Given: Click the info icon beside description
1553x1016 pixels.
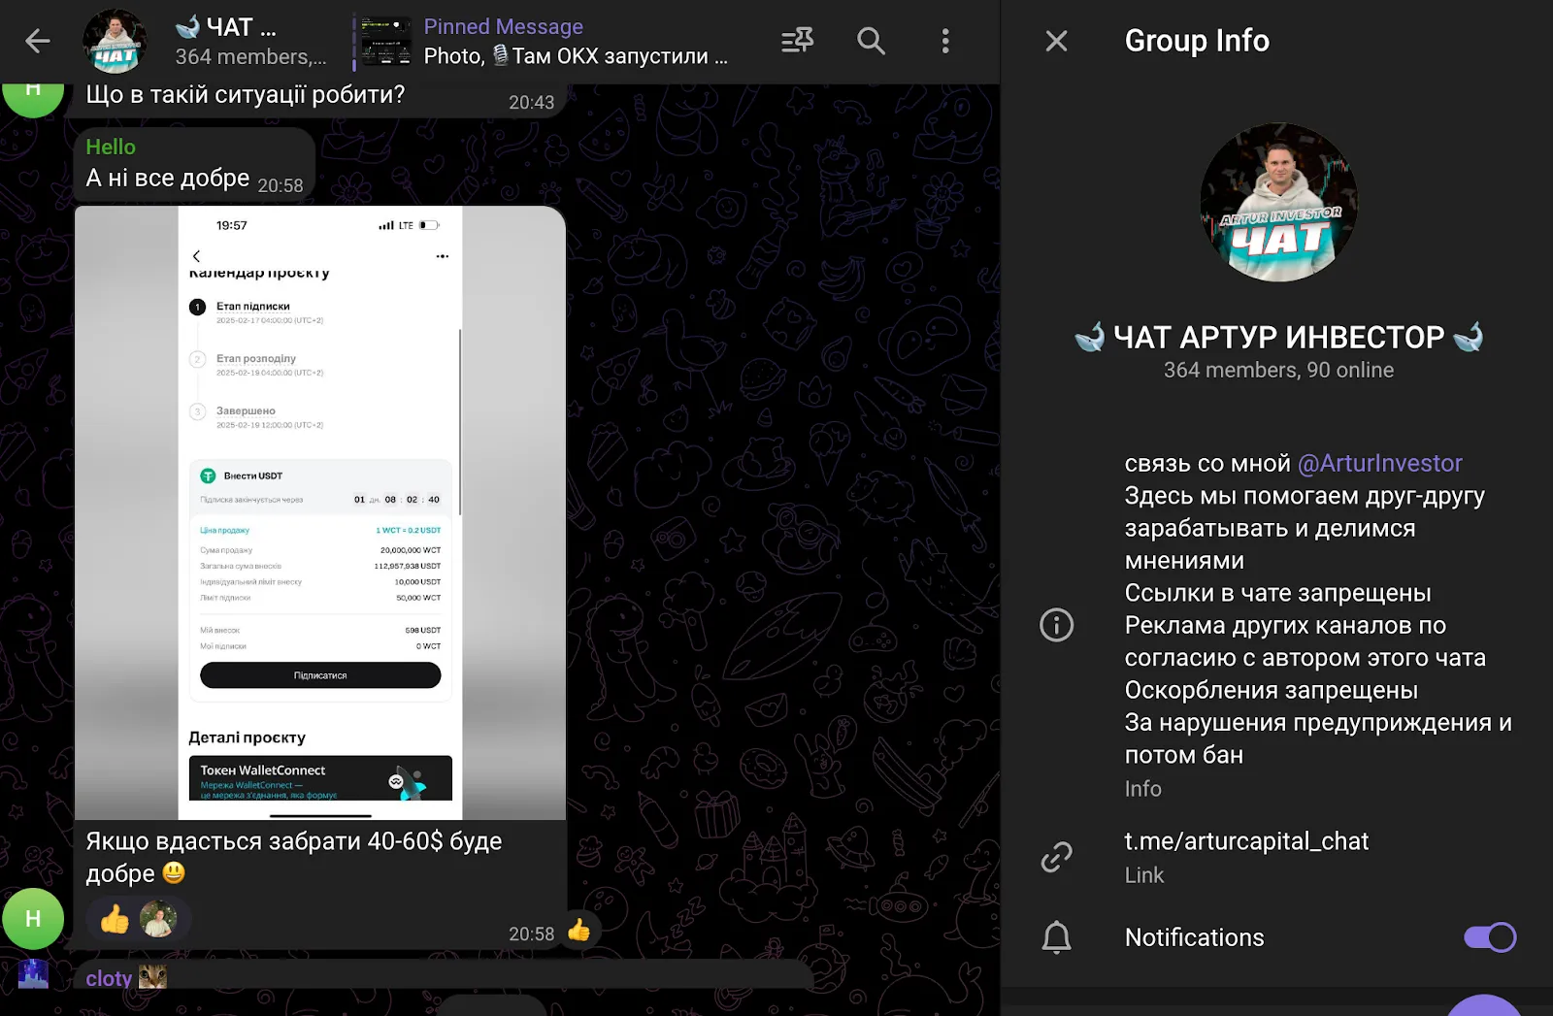Looking at the screenshot, I should point(1056,625).
